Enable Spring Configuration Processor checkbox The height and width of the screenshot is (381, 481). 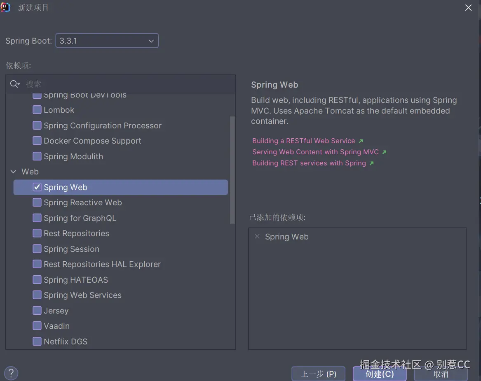click(37, 125)
